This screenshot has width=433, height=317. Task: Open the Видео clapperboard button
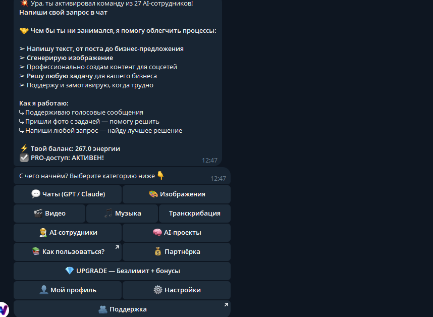49,214
